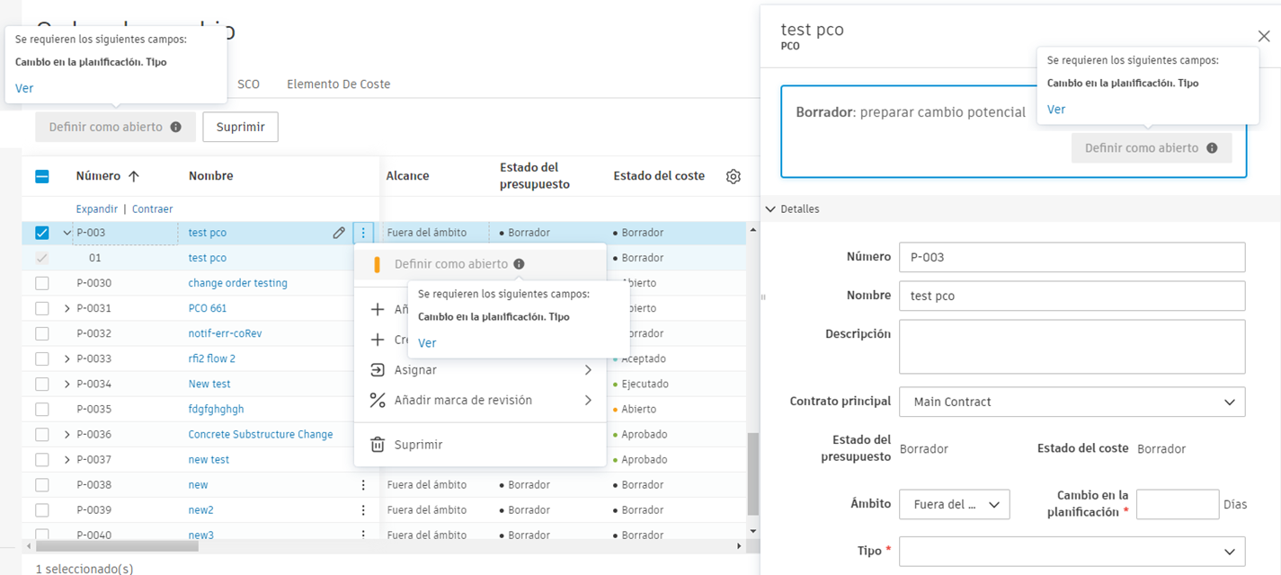The image size is (1281, 575).
Task: Toggle the select-all header checkbox
Action: click(42, 176)
